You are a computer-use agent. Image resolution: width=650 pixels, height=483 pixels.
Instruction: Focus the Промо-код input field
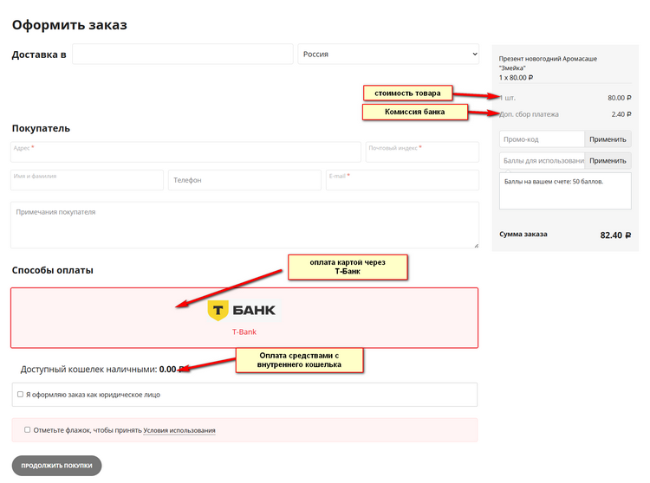542,139
